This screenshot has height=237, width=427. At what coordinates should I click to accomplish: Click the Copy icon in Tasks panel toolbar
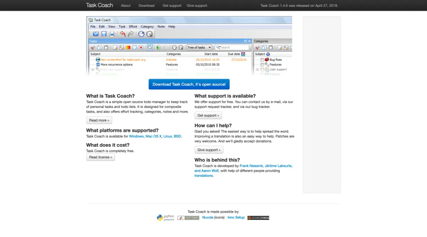100,47
